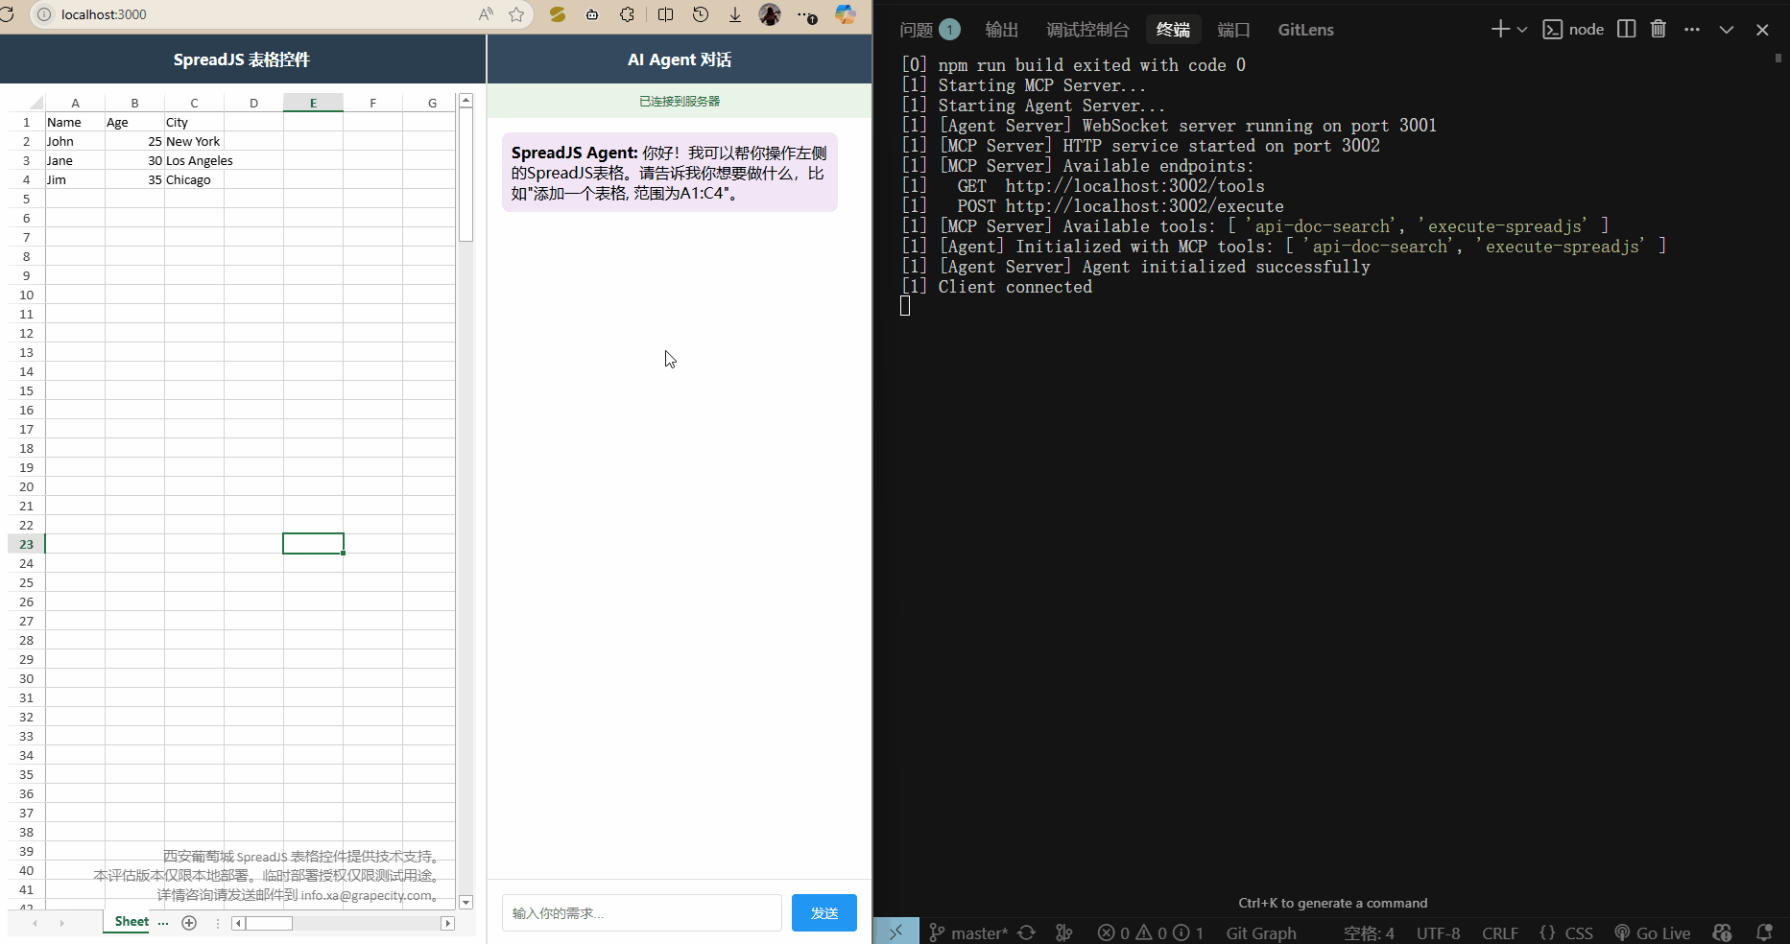This screenshot has height=944, width=1790.
Task: Toggle the favorites star in address bar
Action: click(x=517, y=14)
